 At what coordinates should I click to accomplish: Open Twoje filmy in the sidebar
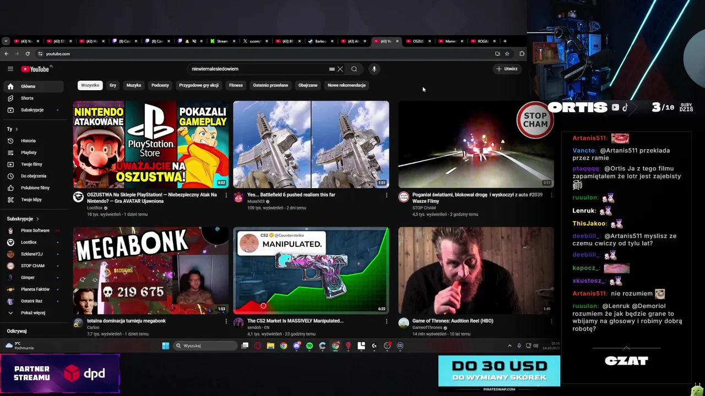[x=33, y=164]
